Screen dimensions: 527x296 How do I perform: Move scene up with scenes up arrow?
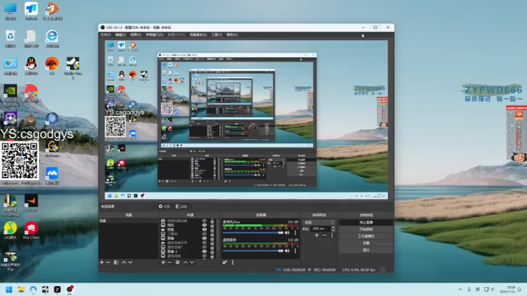point(124,262)
